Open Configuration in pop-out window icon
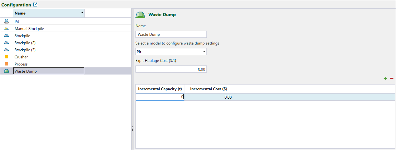Screen dimensions: 396x150 [x=36, y=5]
